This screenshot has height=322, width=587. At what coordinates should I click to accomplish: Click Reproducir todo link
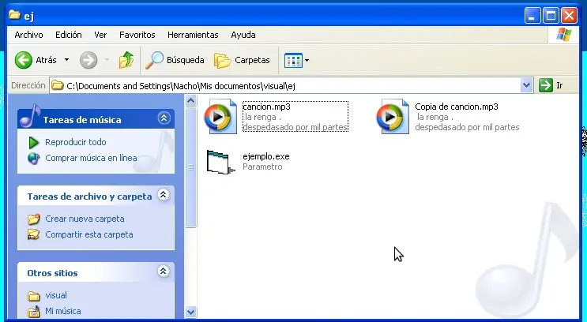tap(76, 142)
